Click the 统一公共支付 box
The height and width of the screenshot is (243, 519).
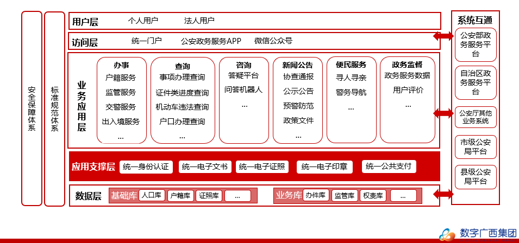tap(389, 166)
